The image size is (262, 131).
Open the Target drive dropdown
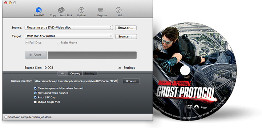69,36
